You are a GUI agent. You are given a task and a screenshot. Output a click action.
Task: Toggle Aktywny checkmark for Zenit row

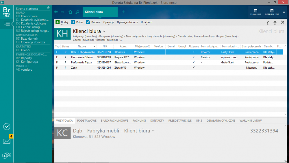tap(193, 67)
